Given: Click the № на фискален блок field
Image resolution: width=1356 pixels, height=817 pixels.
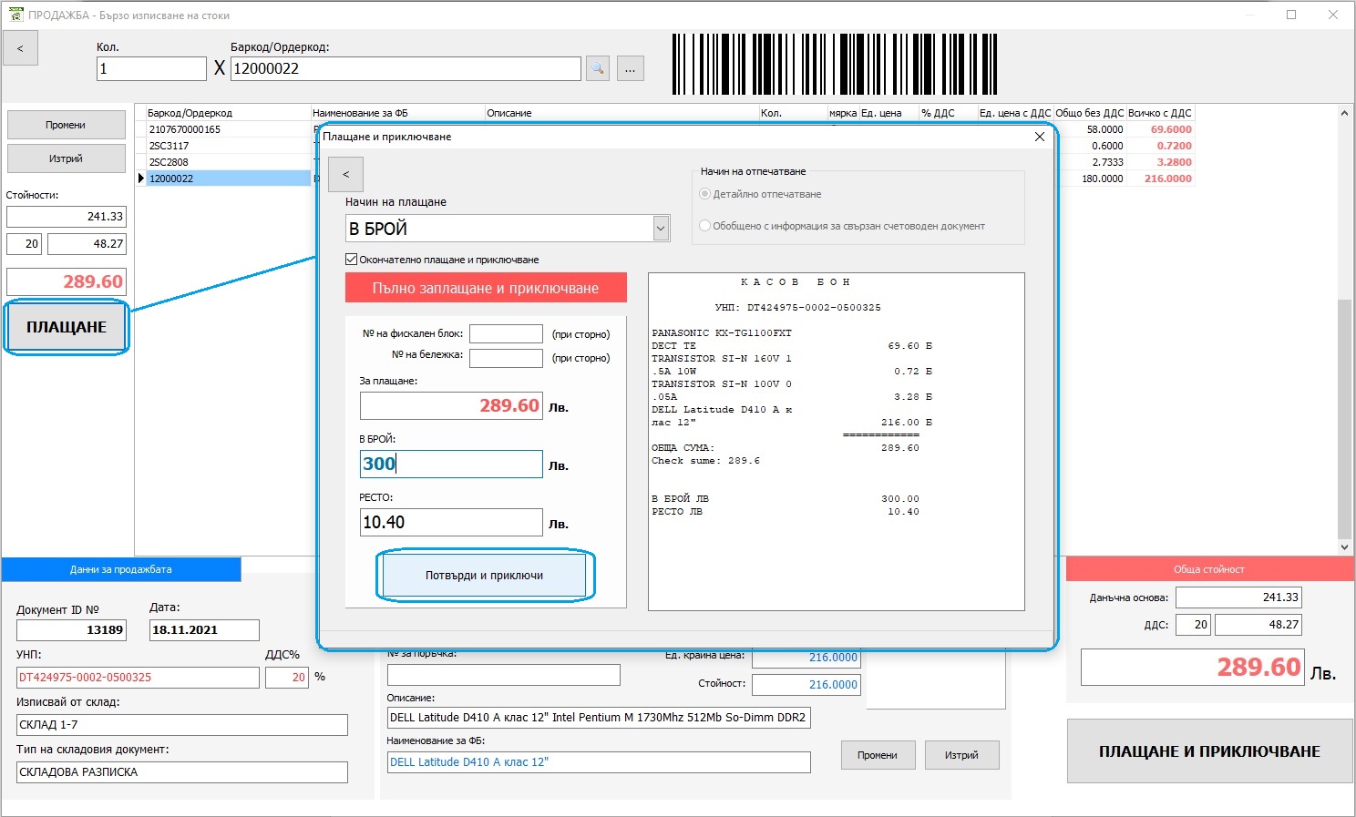Looking at the screenshot, I should pos(506,334).
